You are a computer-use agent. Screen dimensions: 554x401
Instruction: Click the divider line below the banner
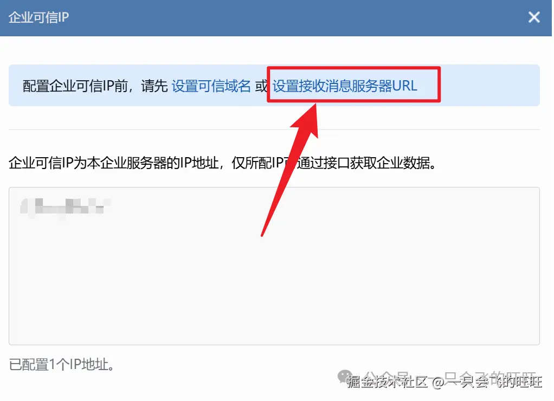[274, 130]
